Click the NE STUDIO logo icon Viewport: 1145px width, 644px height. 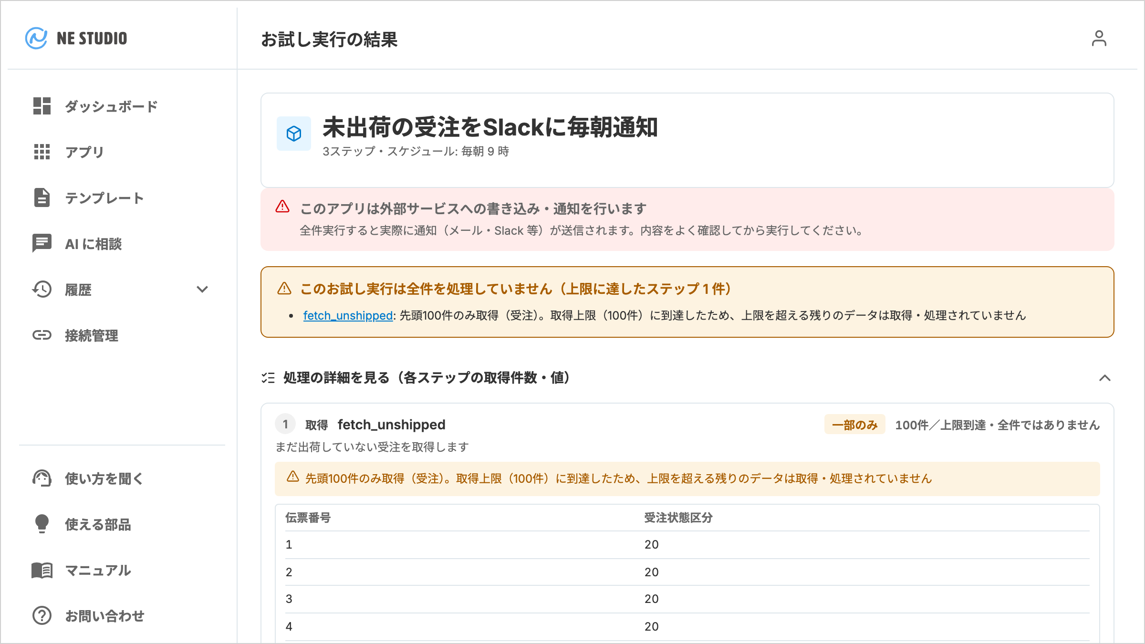[36, 38]
